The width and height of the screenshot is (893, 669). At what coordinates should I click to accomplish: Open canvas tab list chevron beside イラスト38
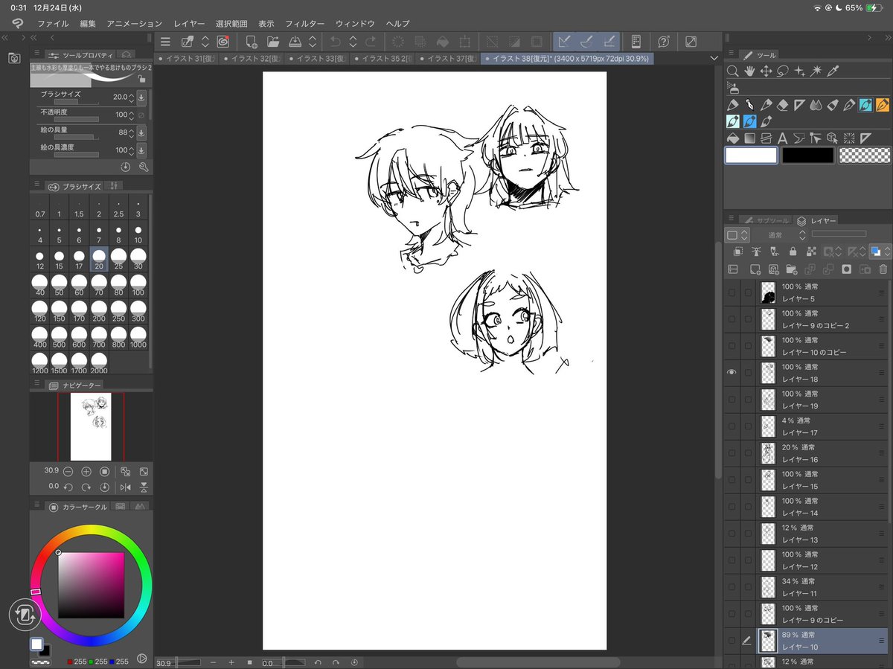(x=714, y=57)
